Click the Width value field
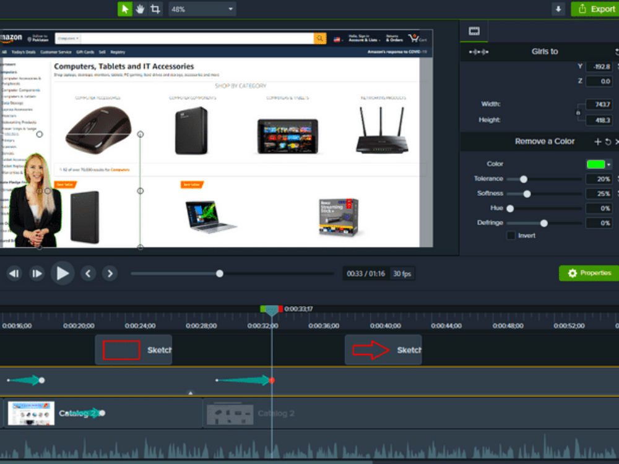Image resolution: width=619 pixels, height=464 pixels. (599, 104)
